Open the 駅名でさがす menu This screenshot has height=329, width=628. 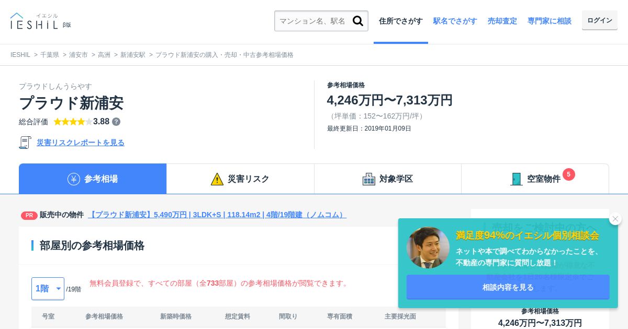coord(455,21)
